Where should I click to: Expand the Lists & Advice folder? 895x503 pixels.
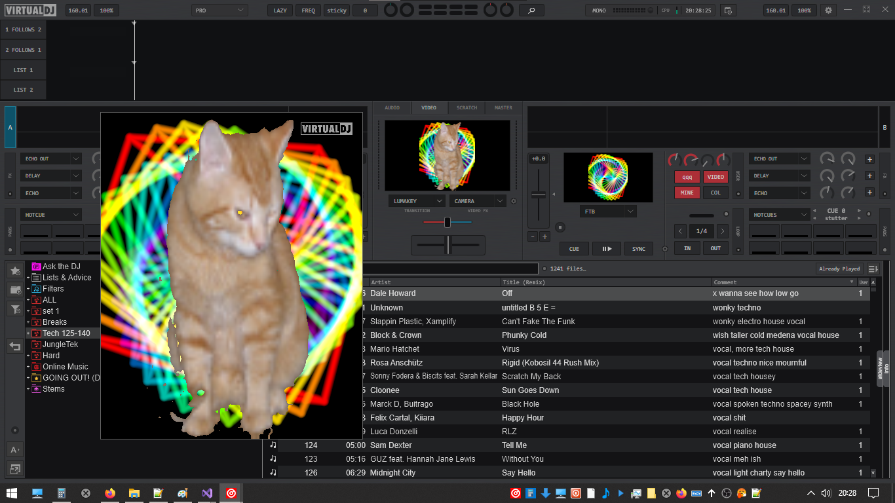coord(28,278)
